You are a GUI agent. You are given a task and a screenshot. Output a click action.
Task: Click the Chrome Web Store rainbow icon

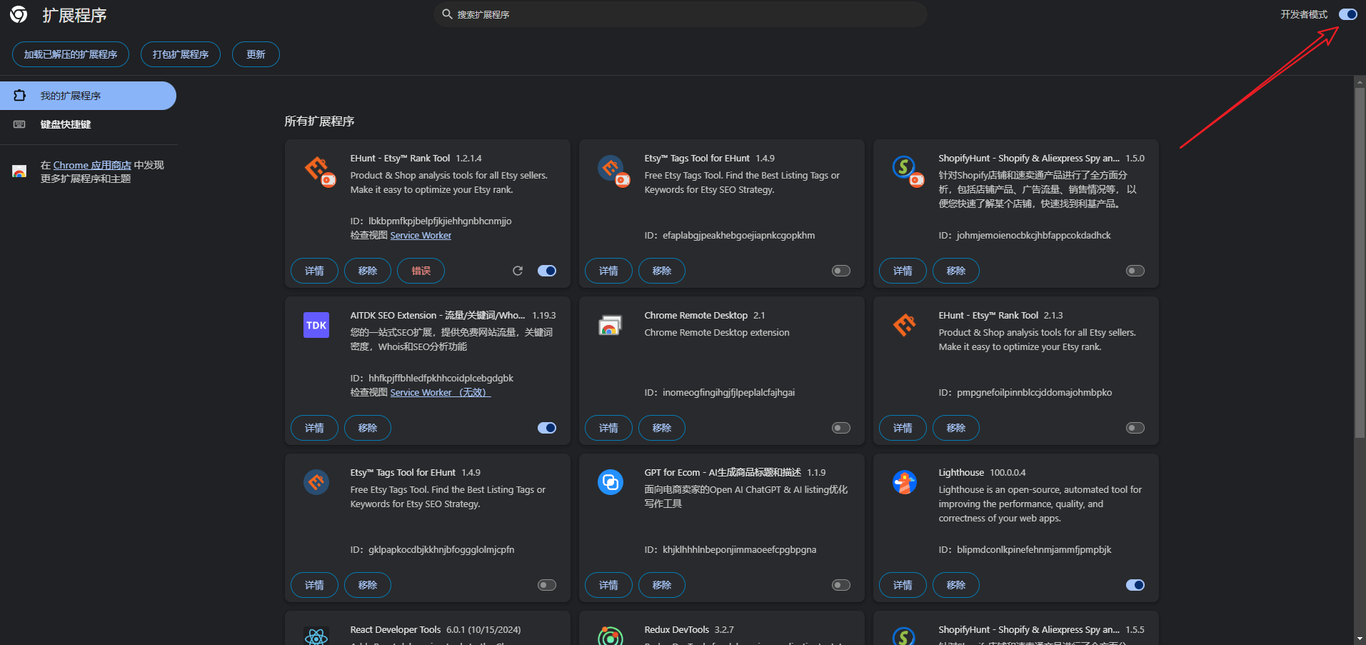click(19, 171)
